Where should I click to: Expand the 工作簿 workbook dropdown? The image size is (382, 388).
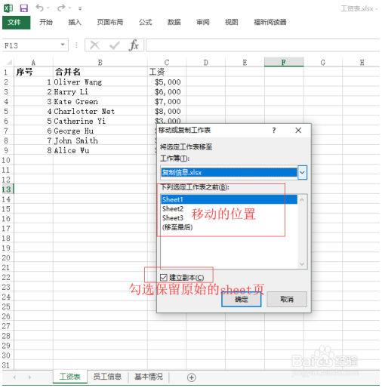tap(302, 172)
